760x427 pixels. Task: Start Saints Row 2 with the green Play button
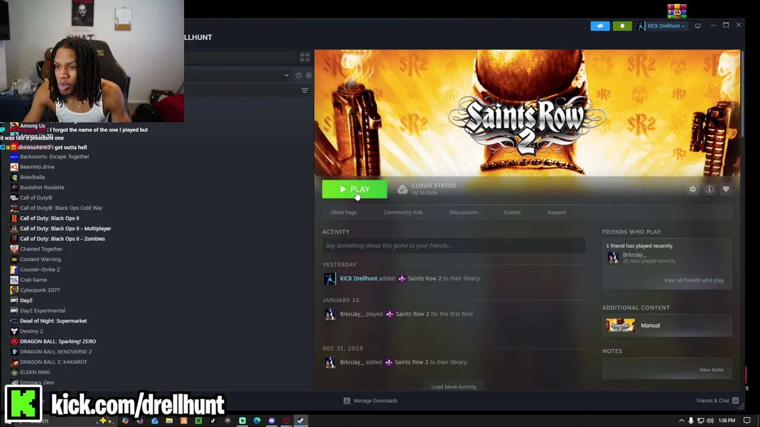(x=354, y=189)
